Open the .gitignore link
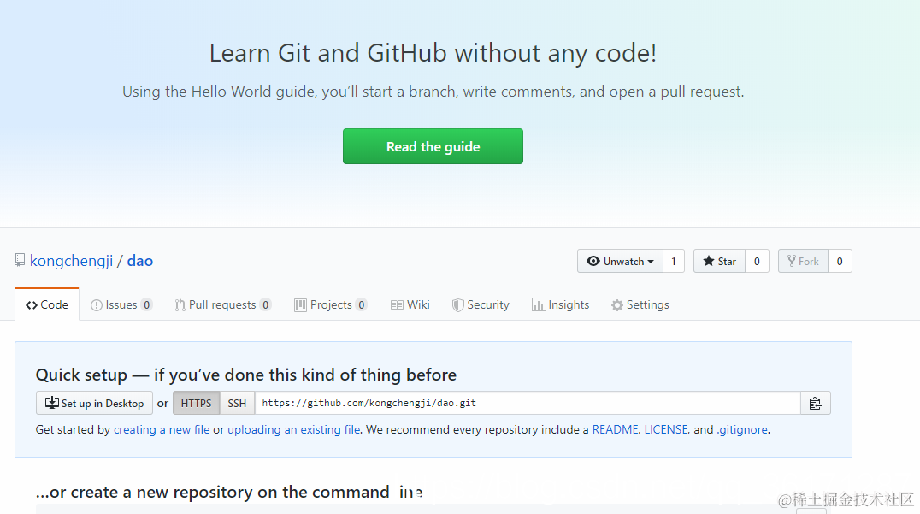Viewport: 920px width, 514px height. (742, 429)
